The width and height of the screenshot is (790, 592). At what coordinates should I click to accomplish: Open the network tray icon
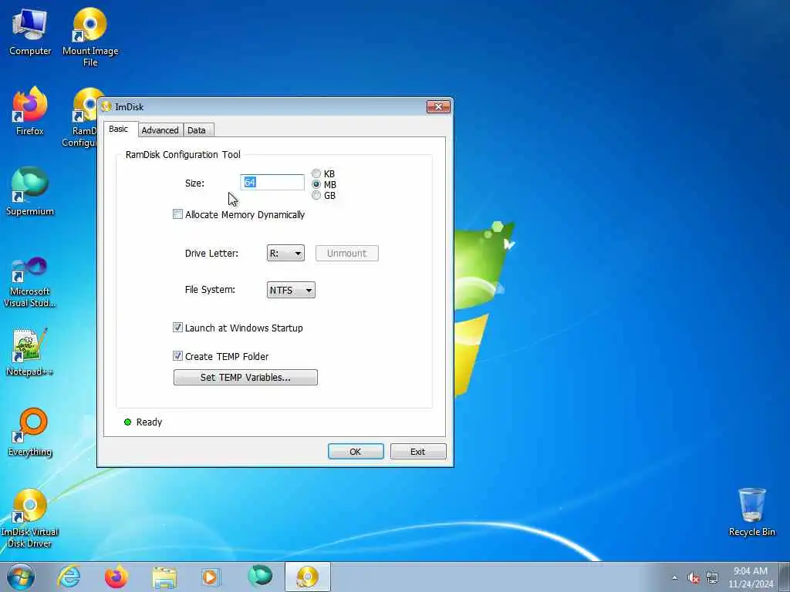[712, 577]
